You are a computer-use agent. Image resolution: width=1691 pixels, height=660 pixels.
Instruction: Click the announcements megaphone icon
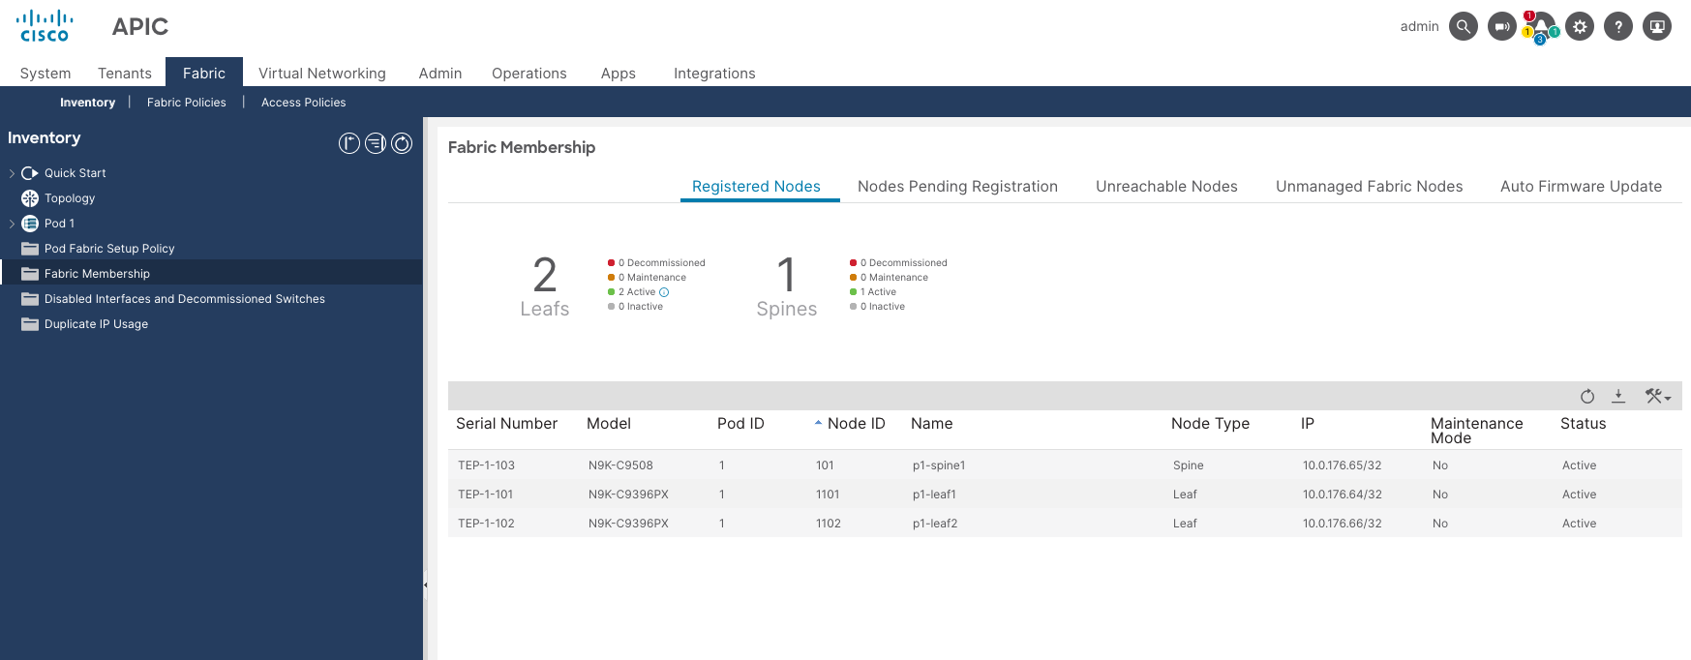(1502, 27)
